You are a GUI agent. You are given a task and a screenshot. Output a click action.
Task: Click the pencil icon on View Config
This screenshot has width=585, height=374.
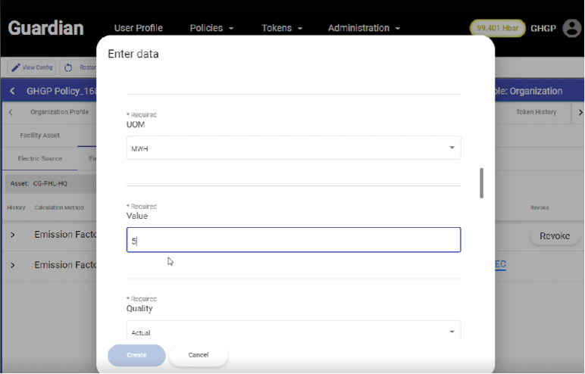click(16, 67)
